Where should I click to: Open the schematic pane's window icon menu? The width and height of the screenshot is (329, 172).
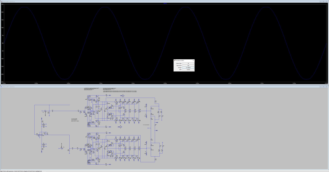tap(1, 87)
